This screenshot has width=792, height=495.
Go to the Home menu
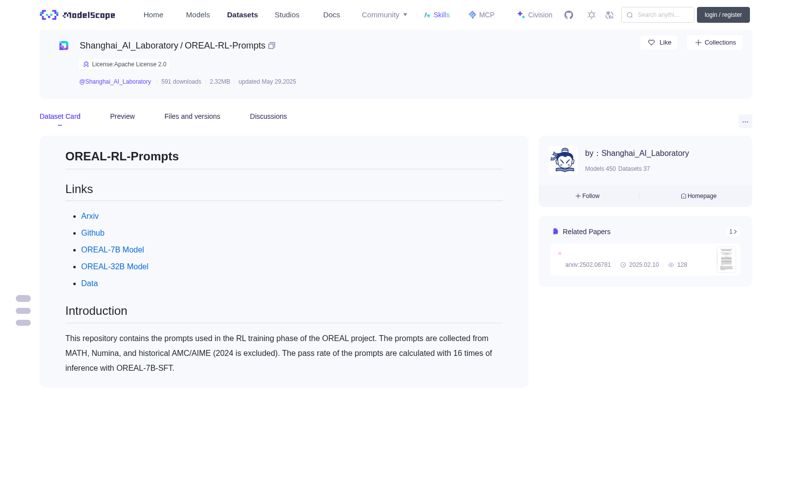point(153,15)
